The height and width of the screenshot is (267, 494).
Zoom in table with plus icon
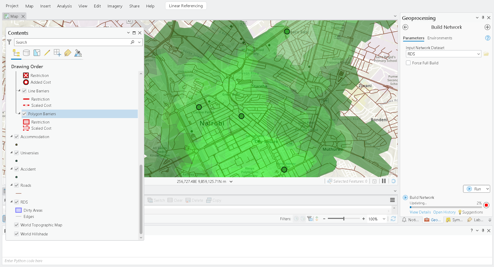[363, 219]
